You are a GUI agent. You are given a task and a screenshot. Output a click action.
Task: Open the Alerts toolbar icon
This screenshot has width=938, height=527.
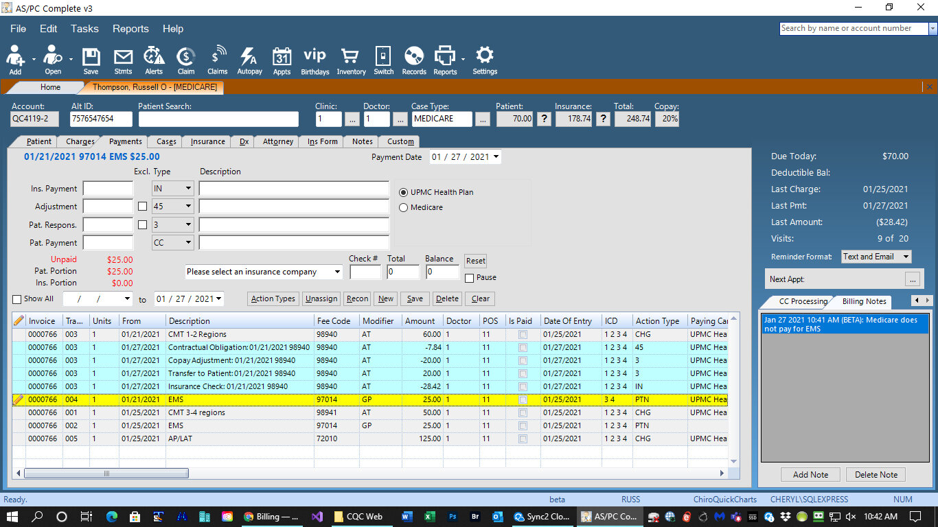pos(154,60)
